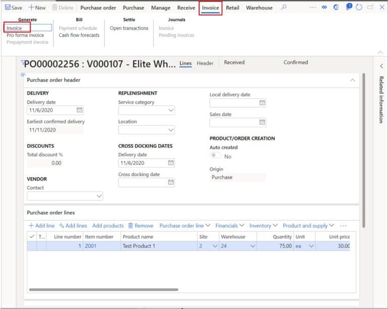Open the Unit dropdown in line 1
Screen dimensions: 388x309
[311, 246]
